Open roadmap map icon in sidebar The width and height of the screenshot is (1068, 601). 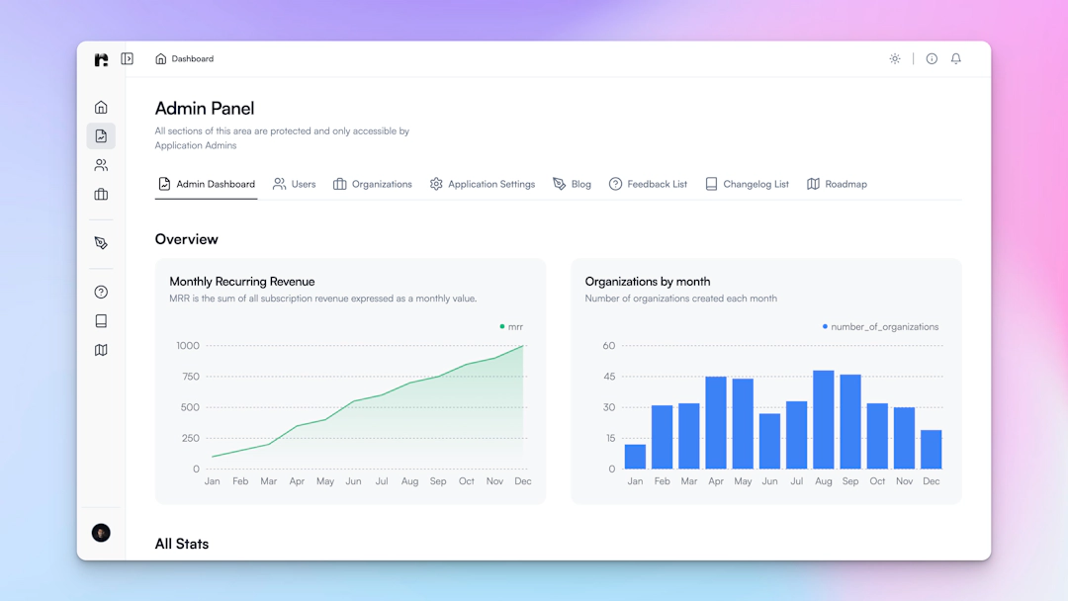tap(101, 350)
